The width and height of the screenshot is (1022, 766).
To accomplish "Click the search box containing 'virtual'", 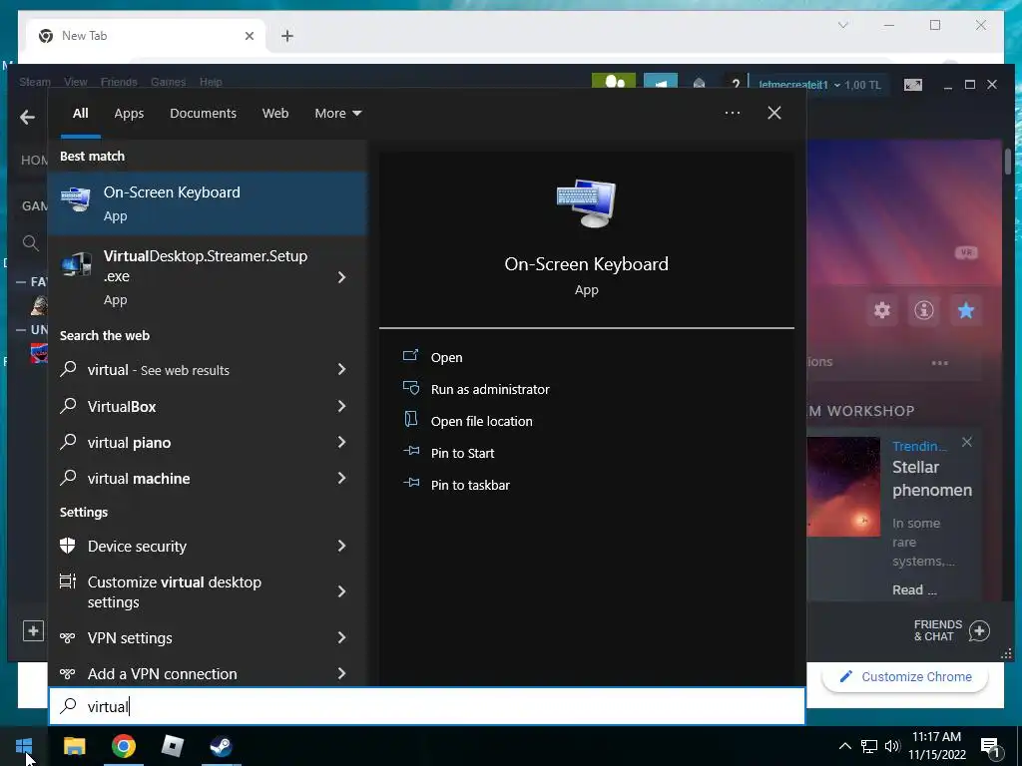I will pyautogui.click(x=427, y=706).
